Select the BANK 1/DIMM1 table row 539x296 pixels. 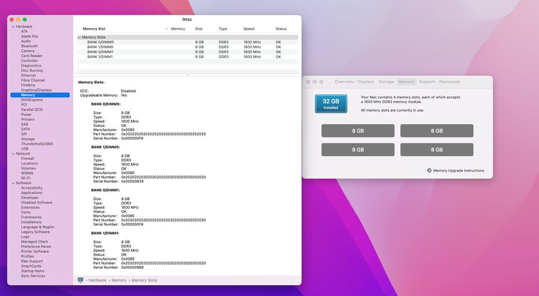tap(188, 57)
